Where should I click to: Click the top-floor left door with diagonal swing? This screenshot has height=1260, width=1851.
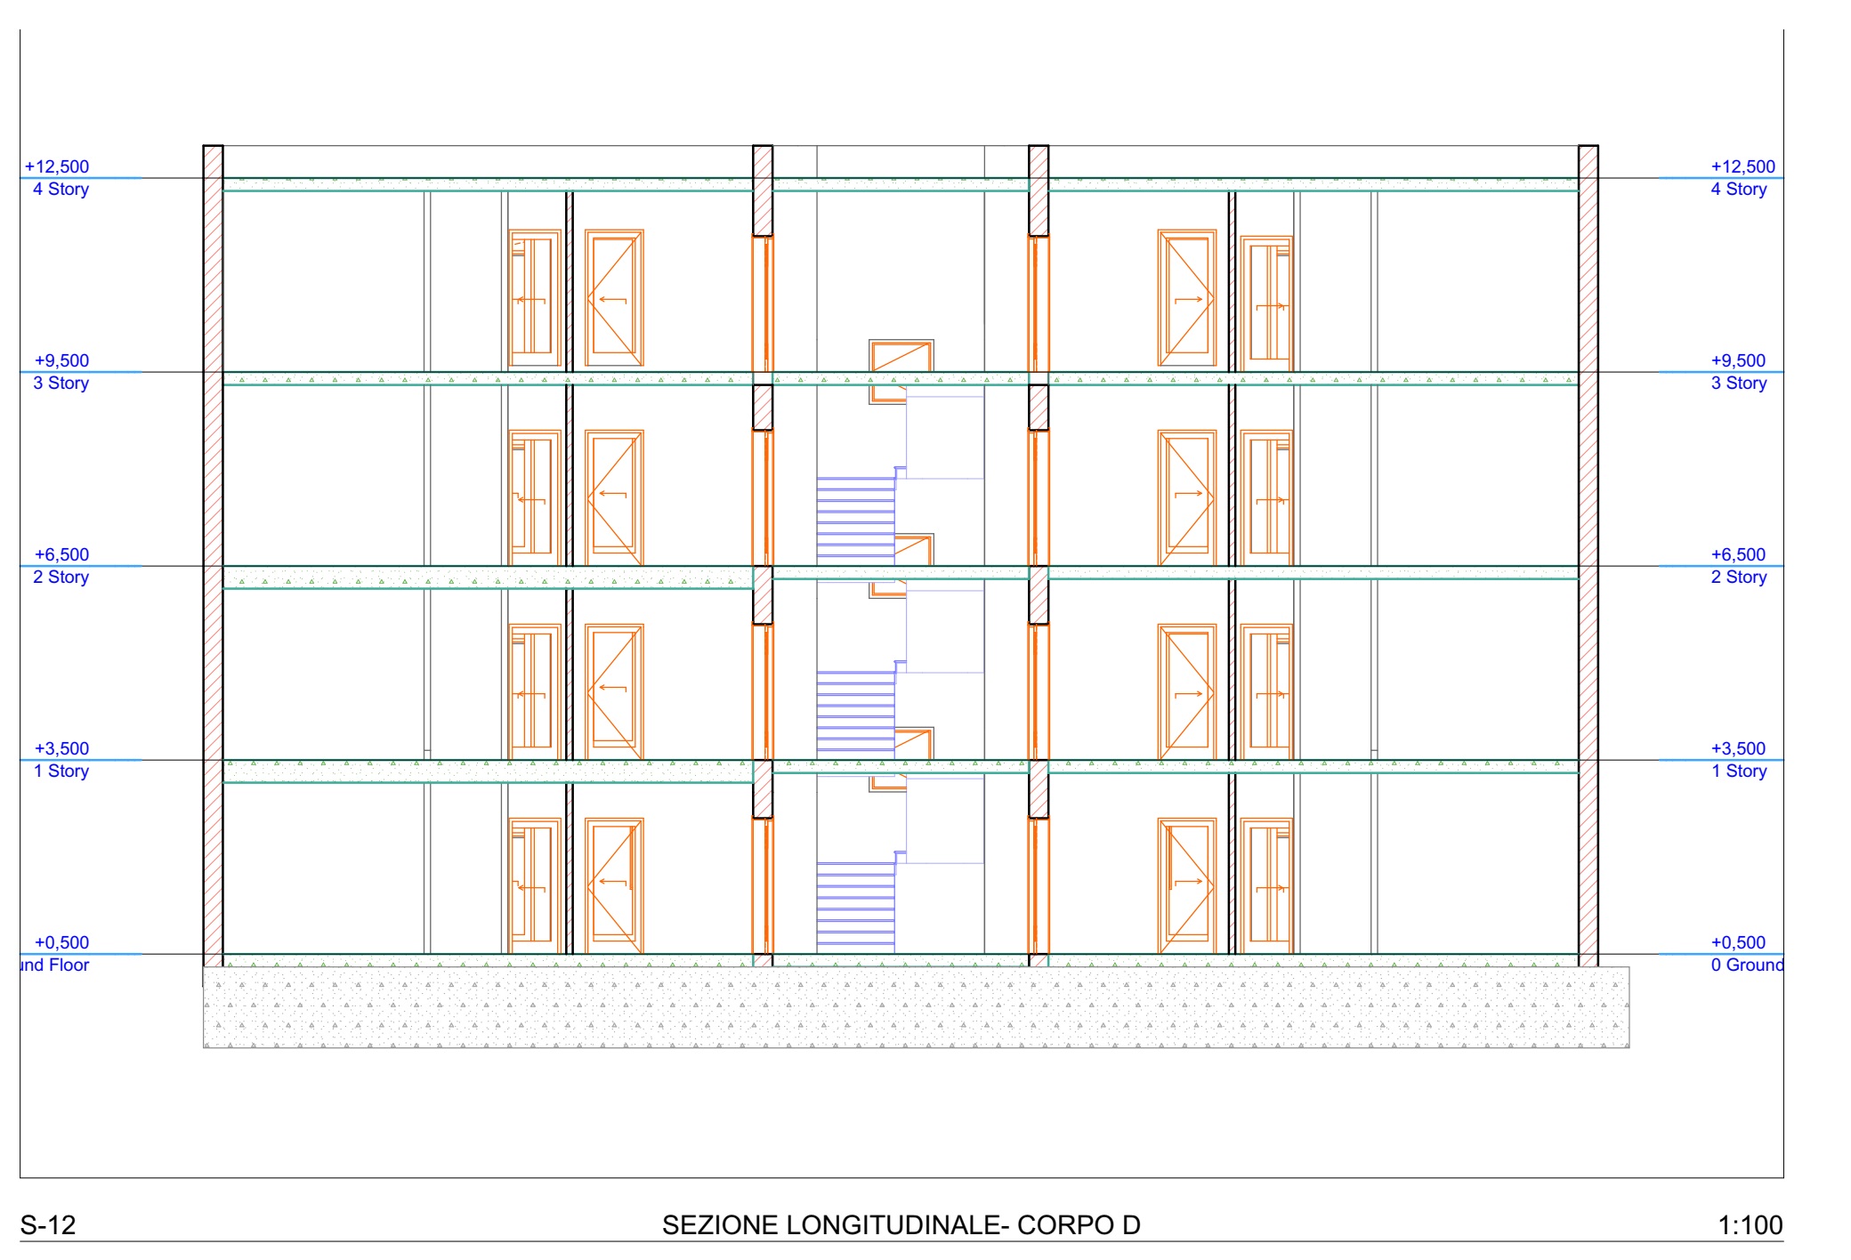(x=614, y=298)
